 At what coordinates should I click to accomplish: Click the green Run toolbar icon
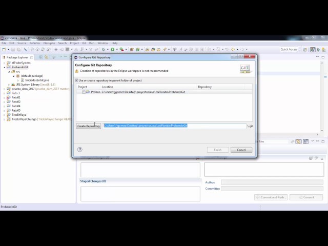coord(113,50)
